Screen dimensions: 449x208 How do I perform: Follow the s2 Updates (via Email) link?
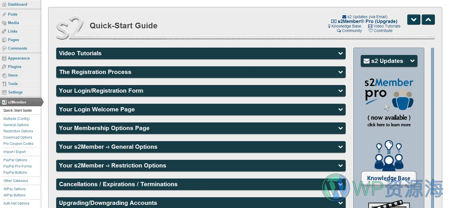[x=367, y=17]
